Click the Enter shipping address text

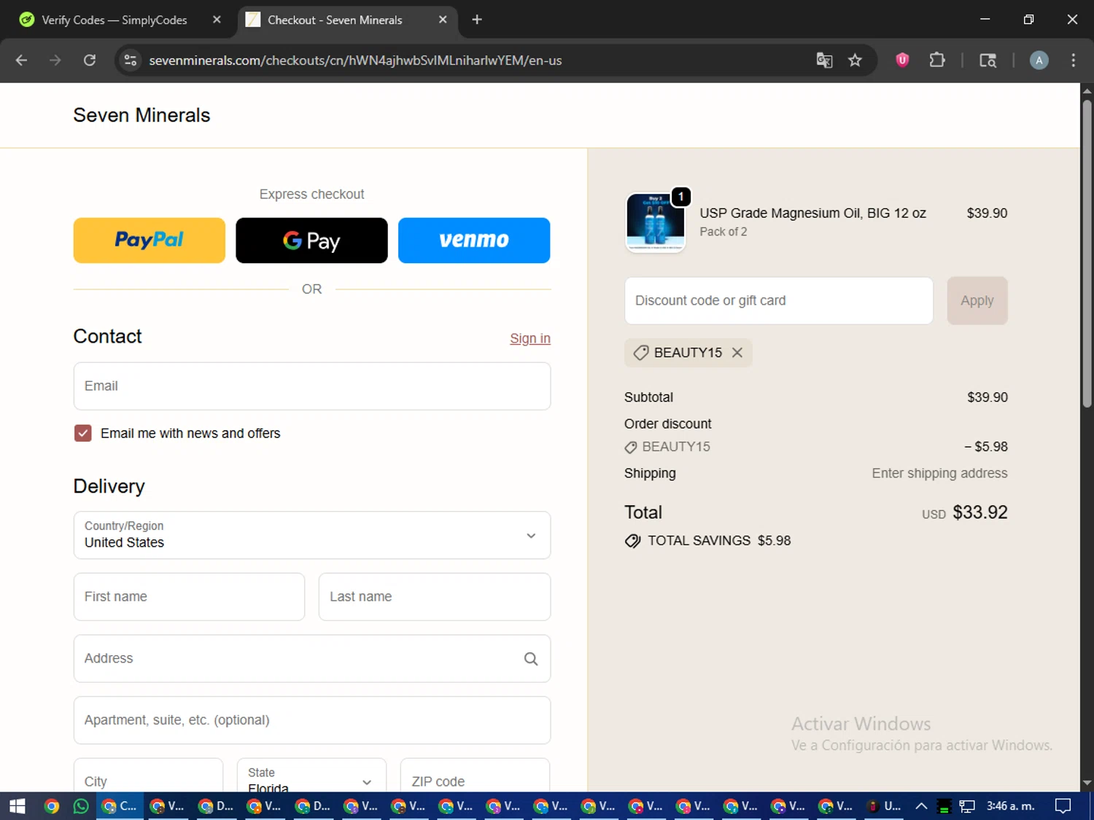click(939, 474)
